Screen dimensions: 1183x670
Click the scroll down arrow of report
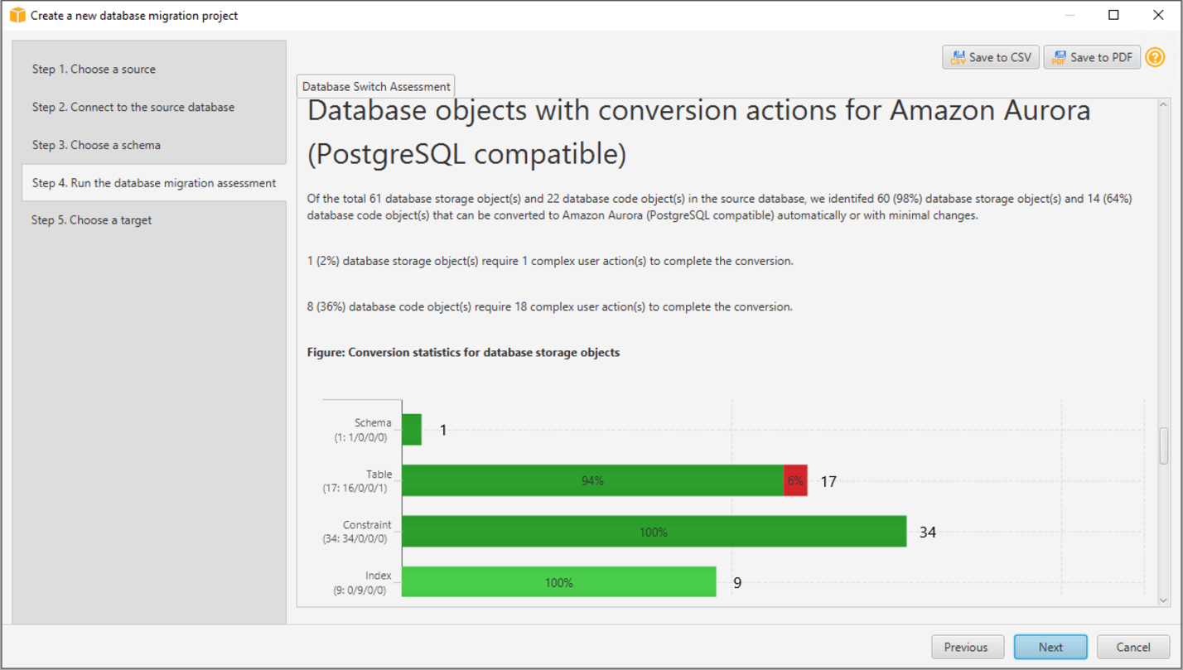click(1164, 600)
